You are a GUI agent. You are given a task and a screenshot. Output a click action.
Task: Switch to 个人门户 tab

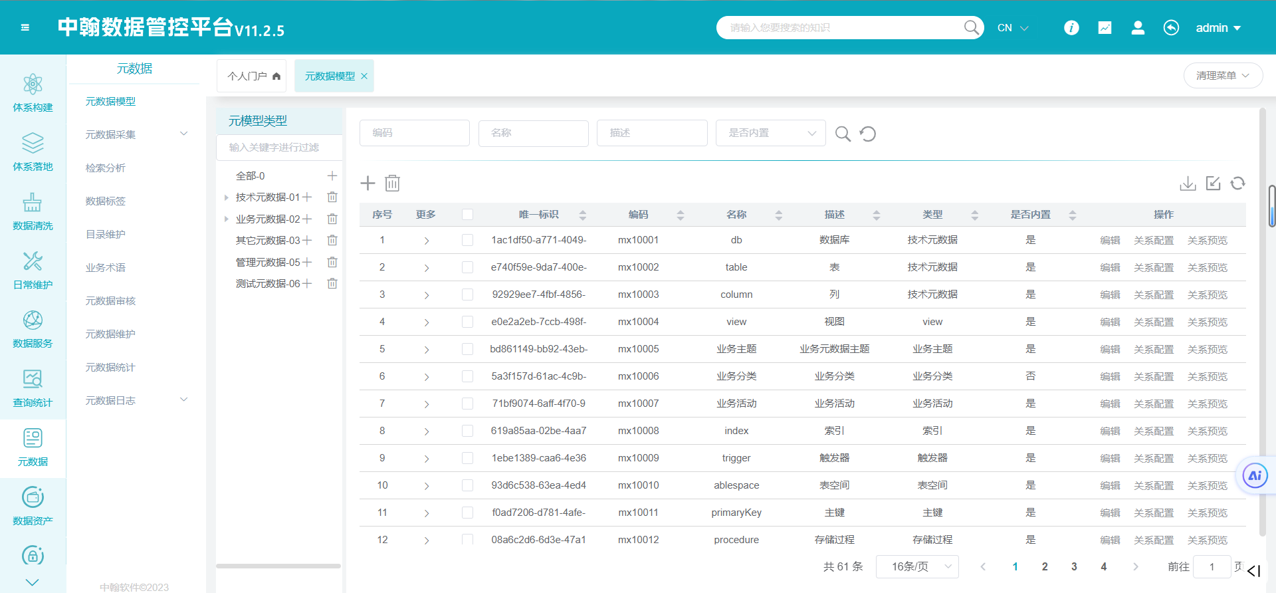click(x=252, y=76)
